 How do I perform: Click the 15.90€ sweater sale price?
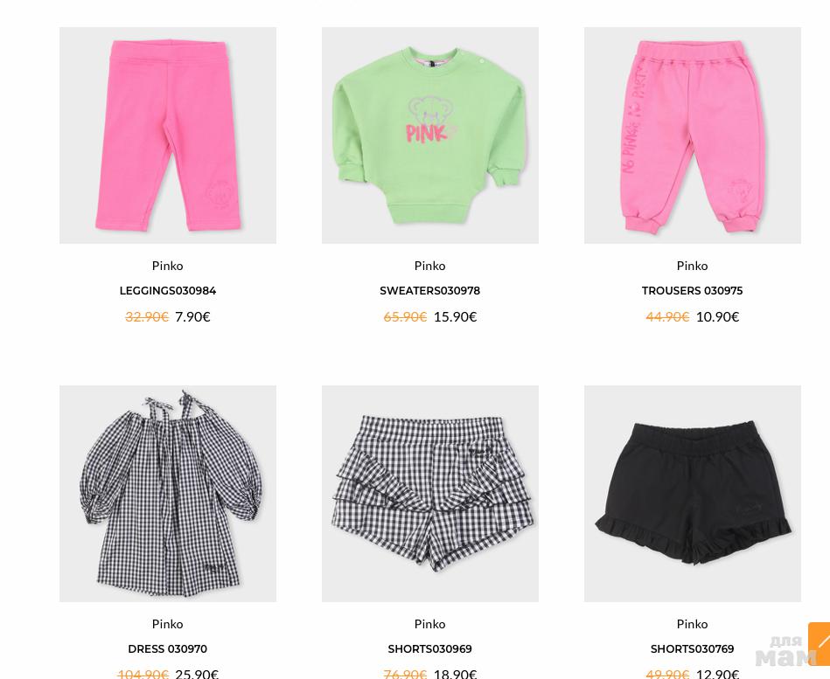[455, 316]
